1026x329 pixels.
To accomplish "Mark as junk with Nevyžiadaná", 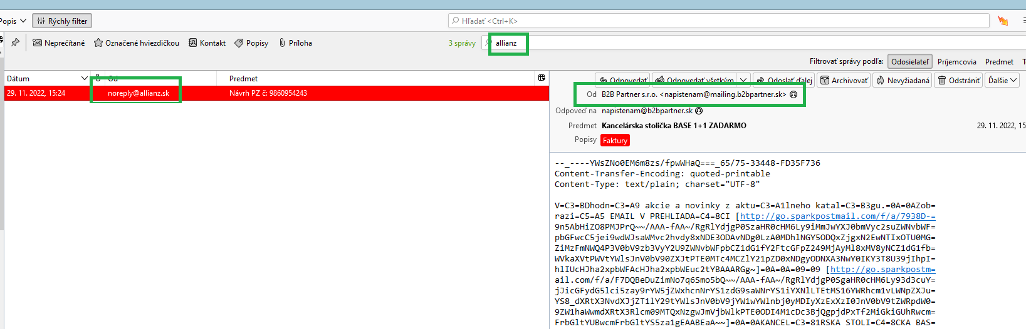I will (x=903, y=80).
